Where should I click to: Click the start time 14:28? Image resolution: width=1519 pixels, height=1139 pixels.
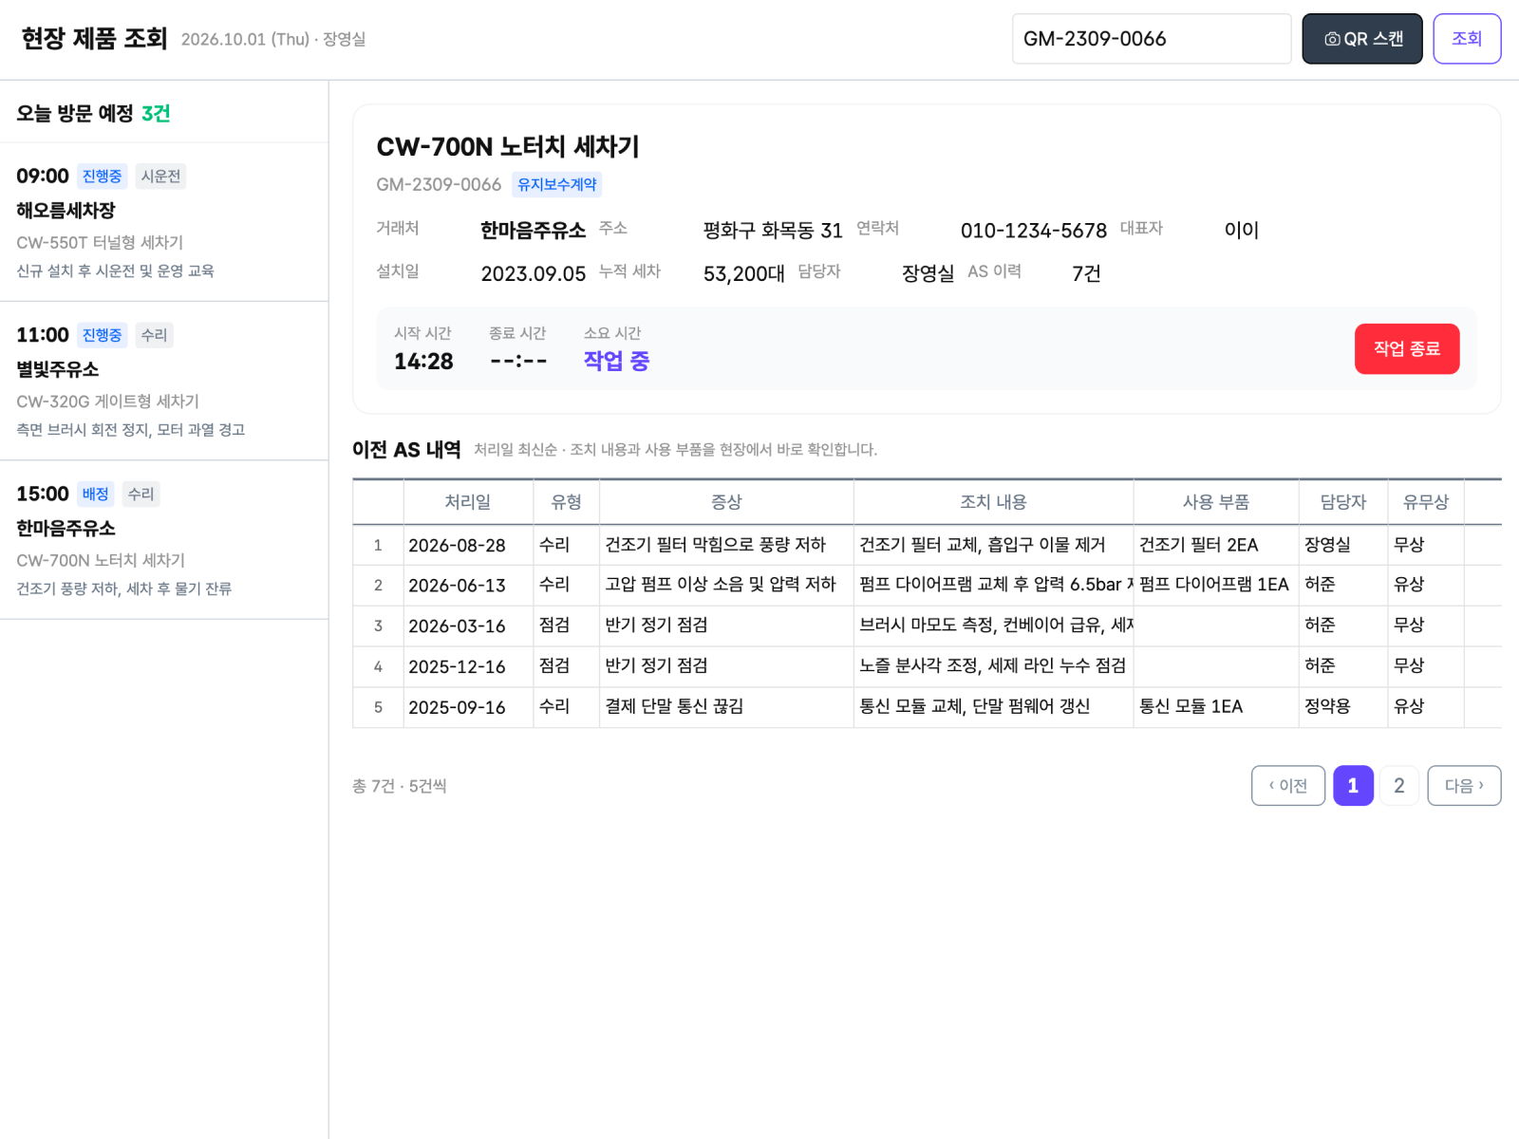click(x=423, y=362)
